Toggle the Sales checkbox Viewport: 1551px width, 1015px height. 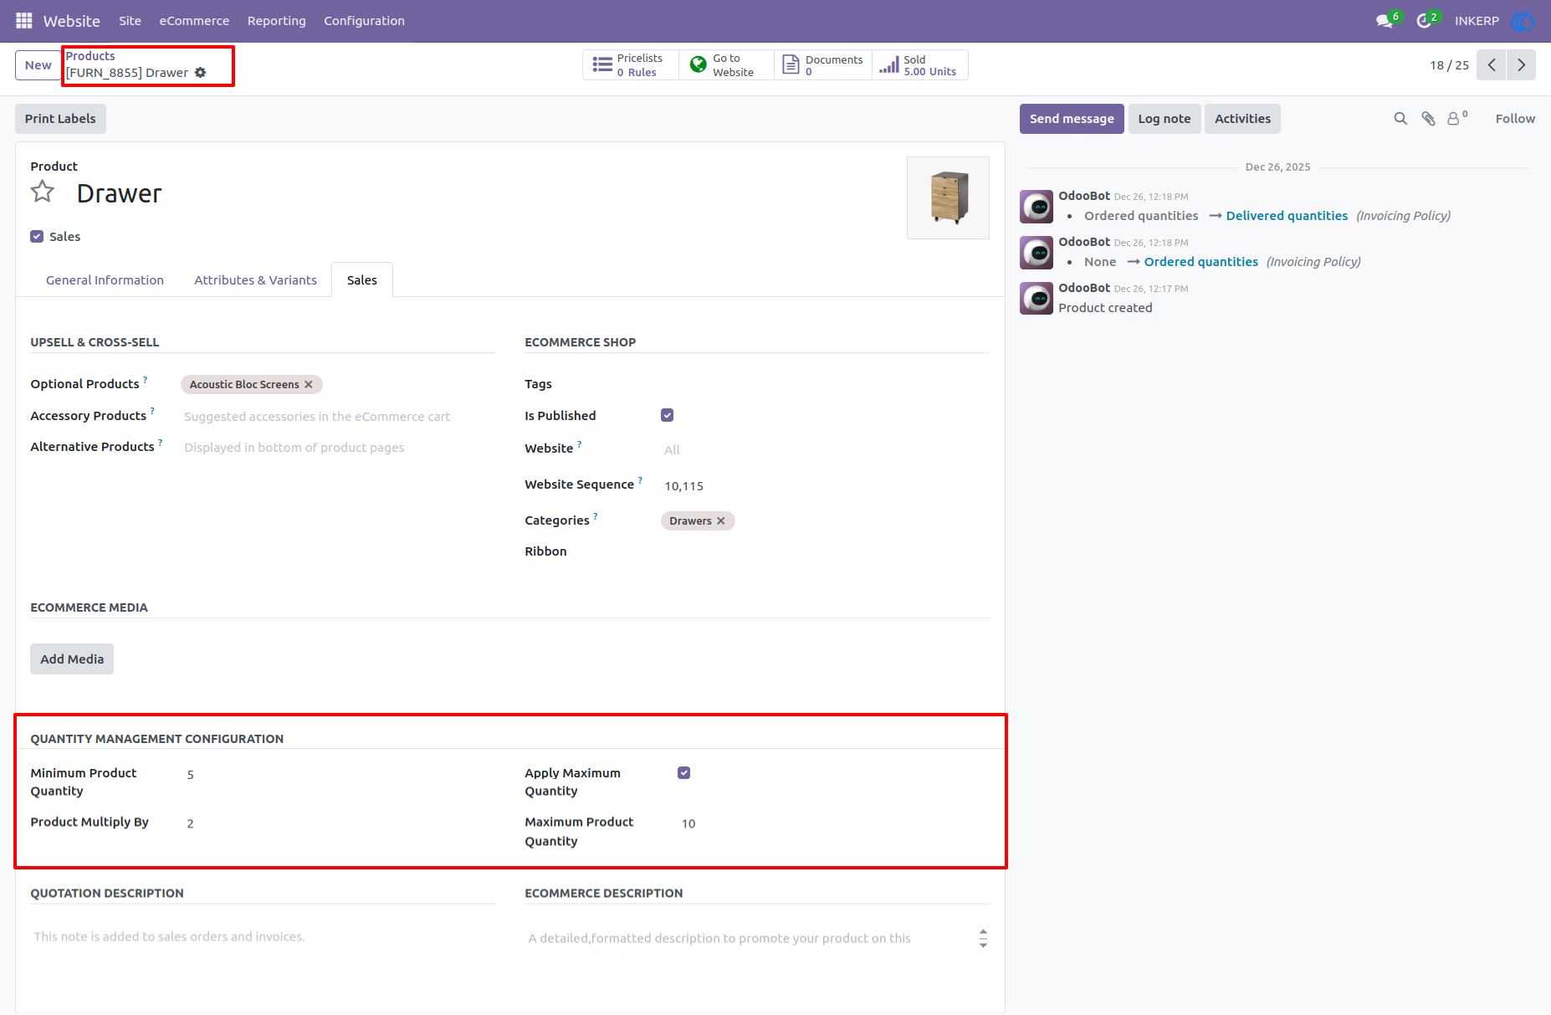pyautogui.click(x=37, y=237)
